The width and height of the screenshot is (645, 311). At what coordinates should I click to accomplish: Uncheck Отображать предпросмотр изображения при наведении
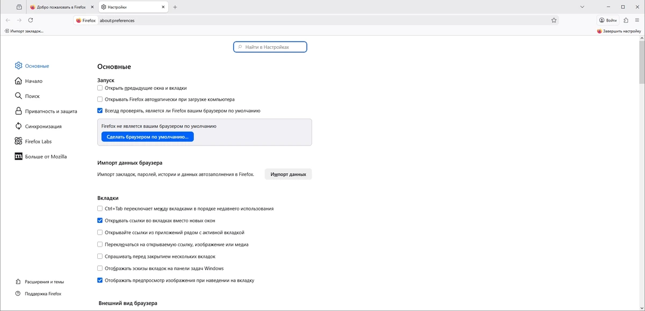pyautogui.click(x=100, y=280)
